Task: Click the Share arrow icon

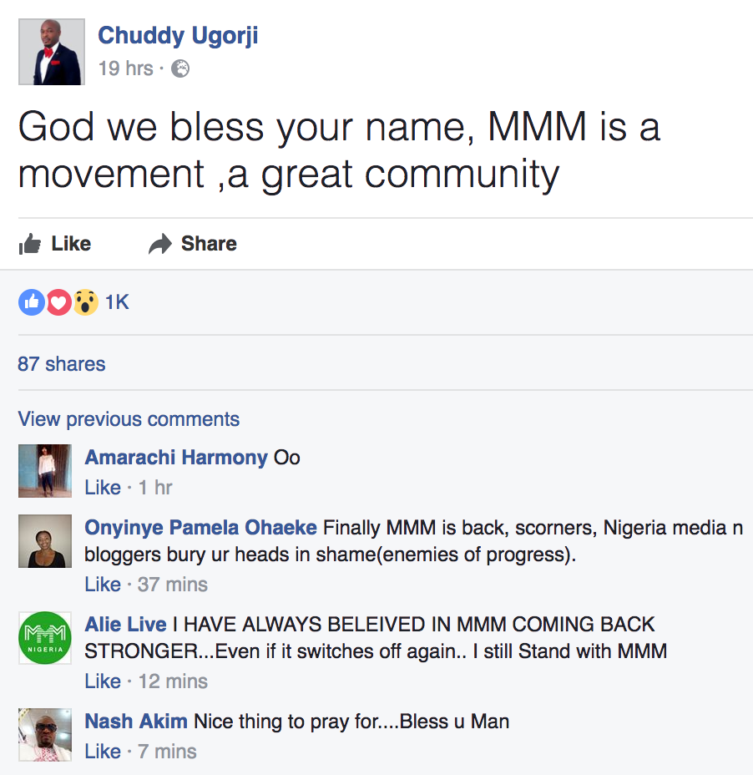Action: click(x=160, y=244)
